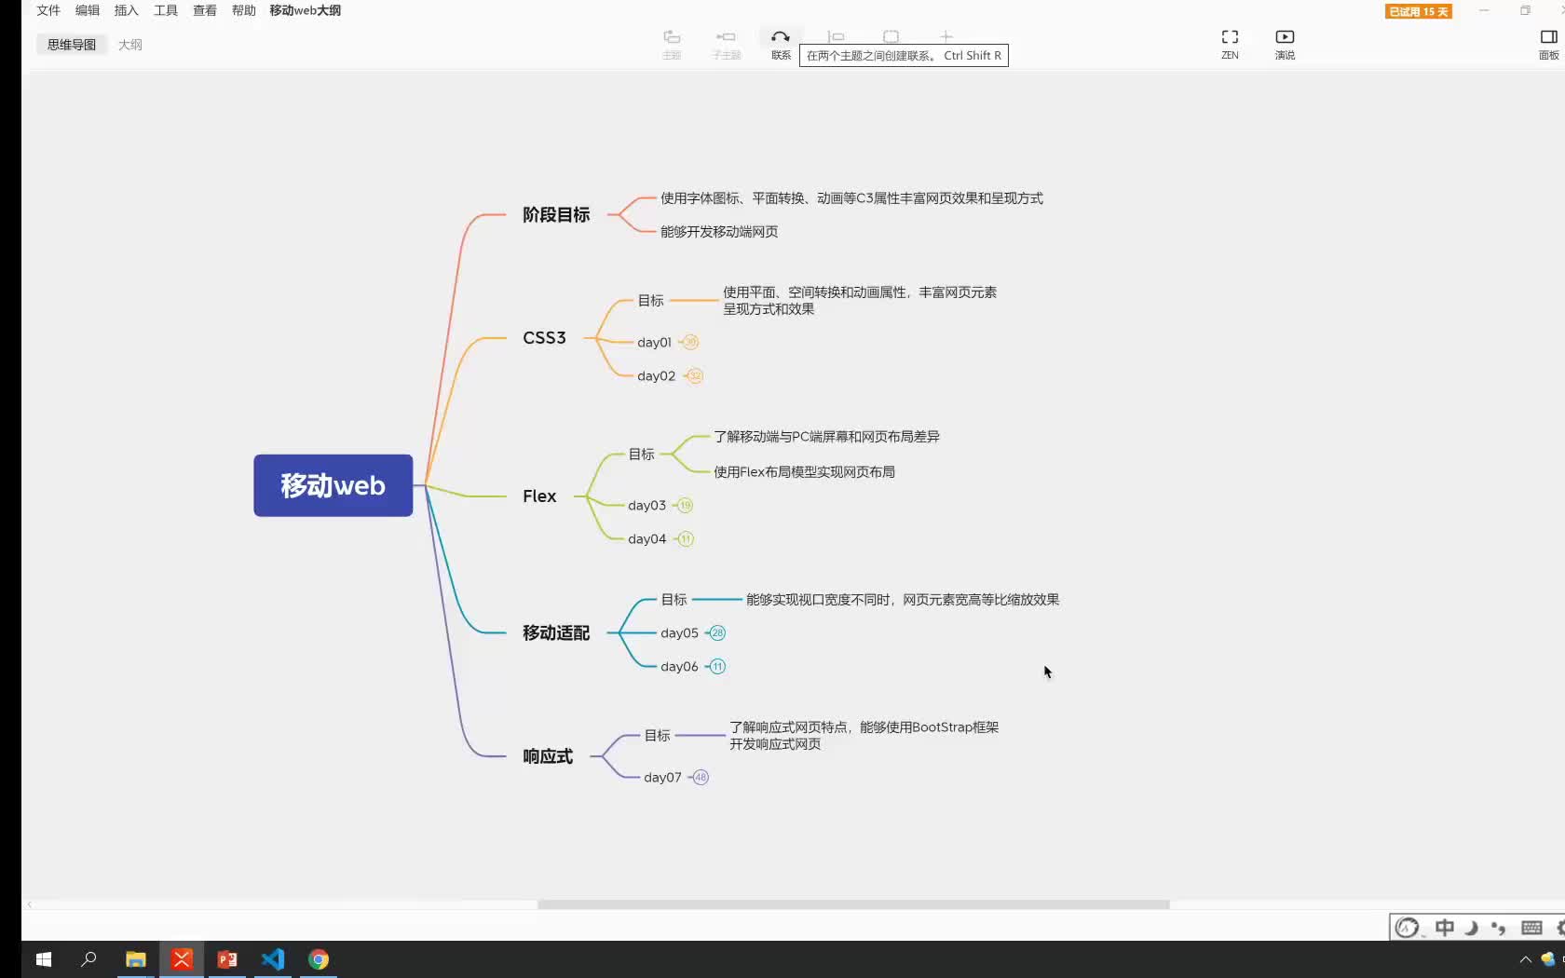Viewport: 1565px width, 978px height.
Task: Open the 帮助 menu
Action: coord(244,10)
